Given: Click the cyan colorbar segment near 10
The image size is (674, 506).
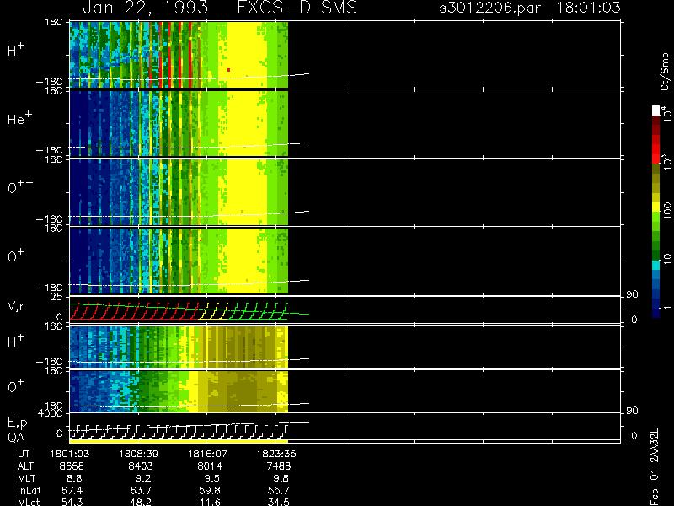Looking at the screenshot, I should pyautogui.click(x=655, y=265).
